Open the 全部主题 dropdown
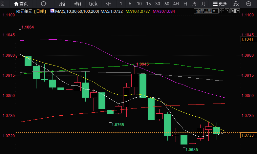The height and width of the screenshot is (154, 257). 206,11
